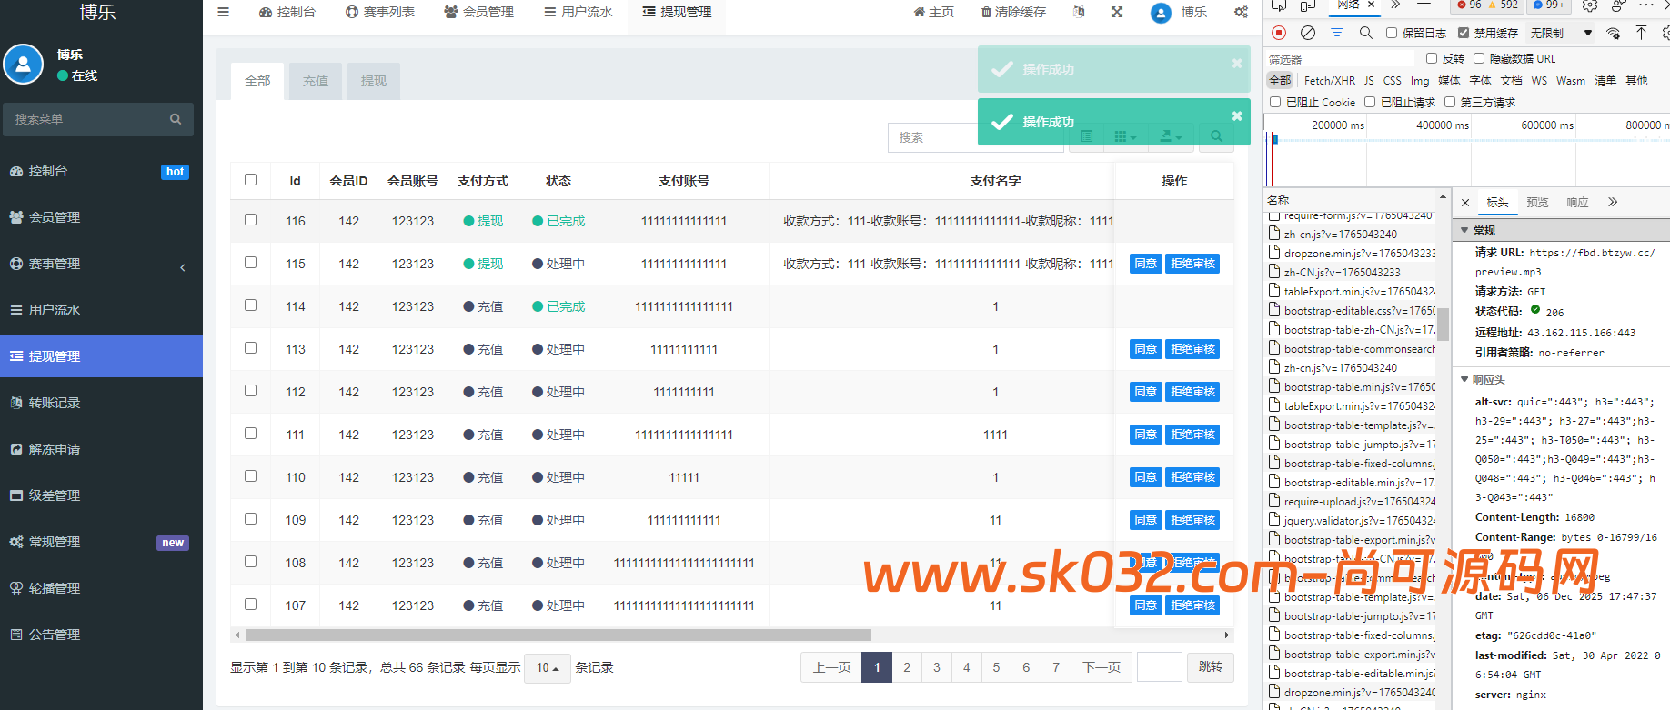Open the 无限制 throttling dropdown
The height and width of the screenshot is (710, 1670).
click(x=1561, y=33)
